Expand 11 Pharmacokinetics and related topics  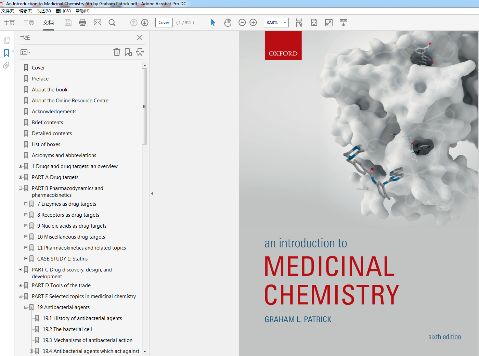(26, 248)
